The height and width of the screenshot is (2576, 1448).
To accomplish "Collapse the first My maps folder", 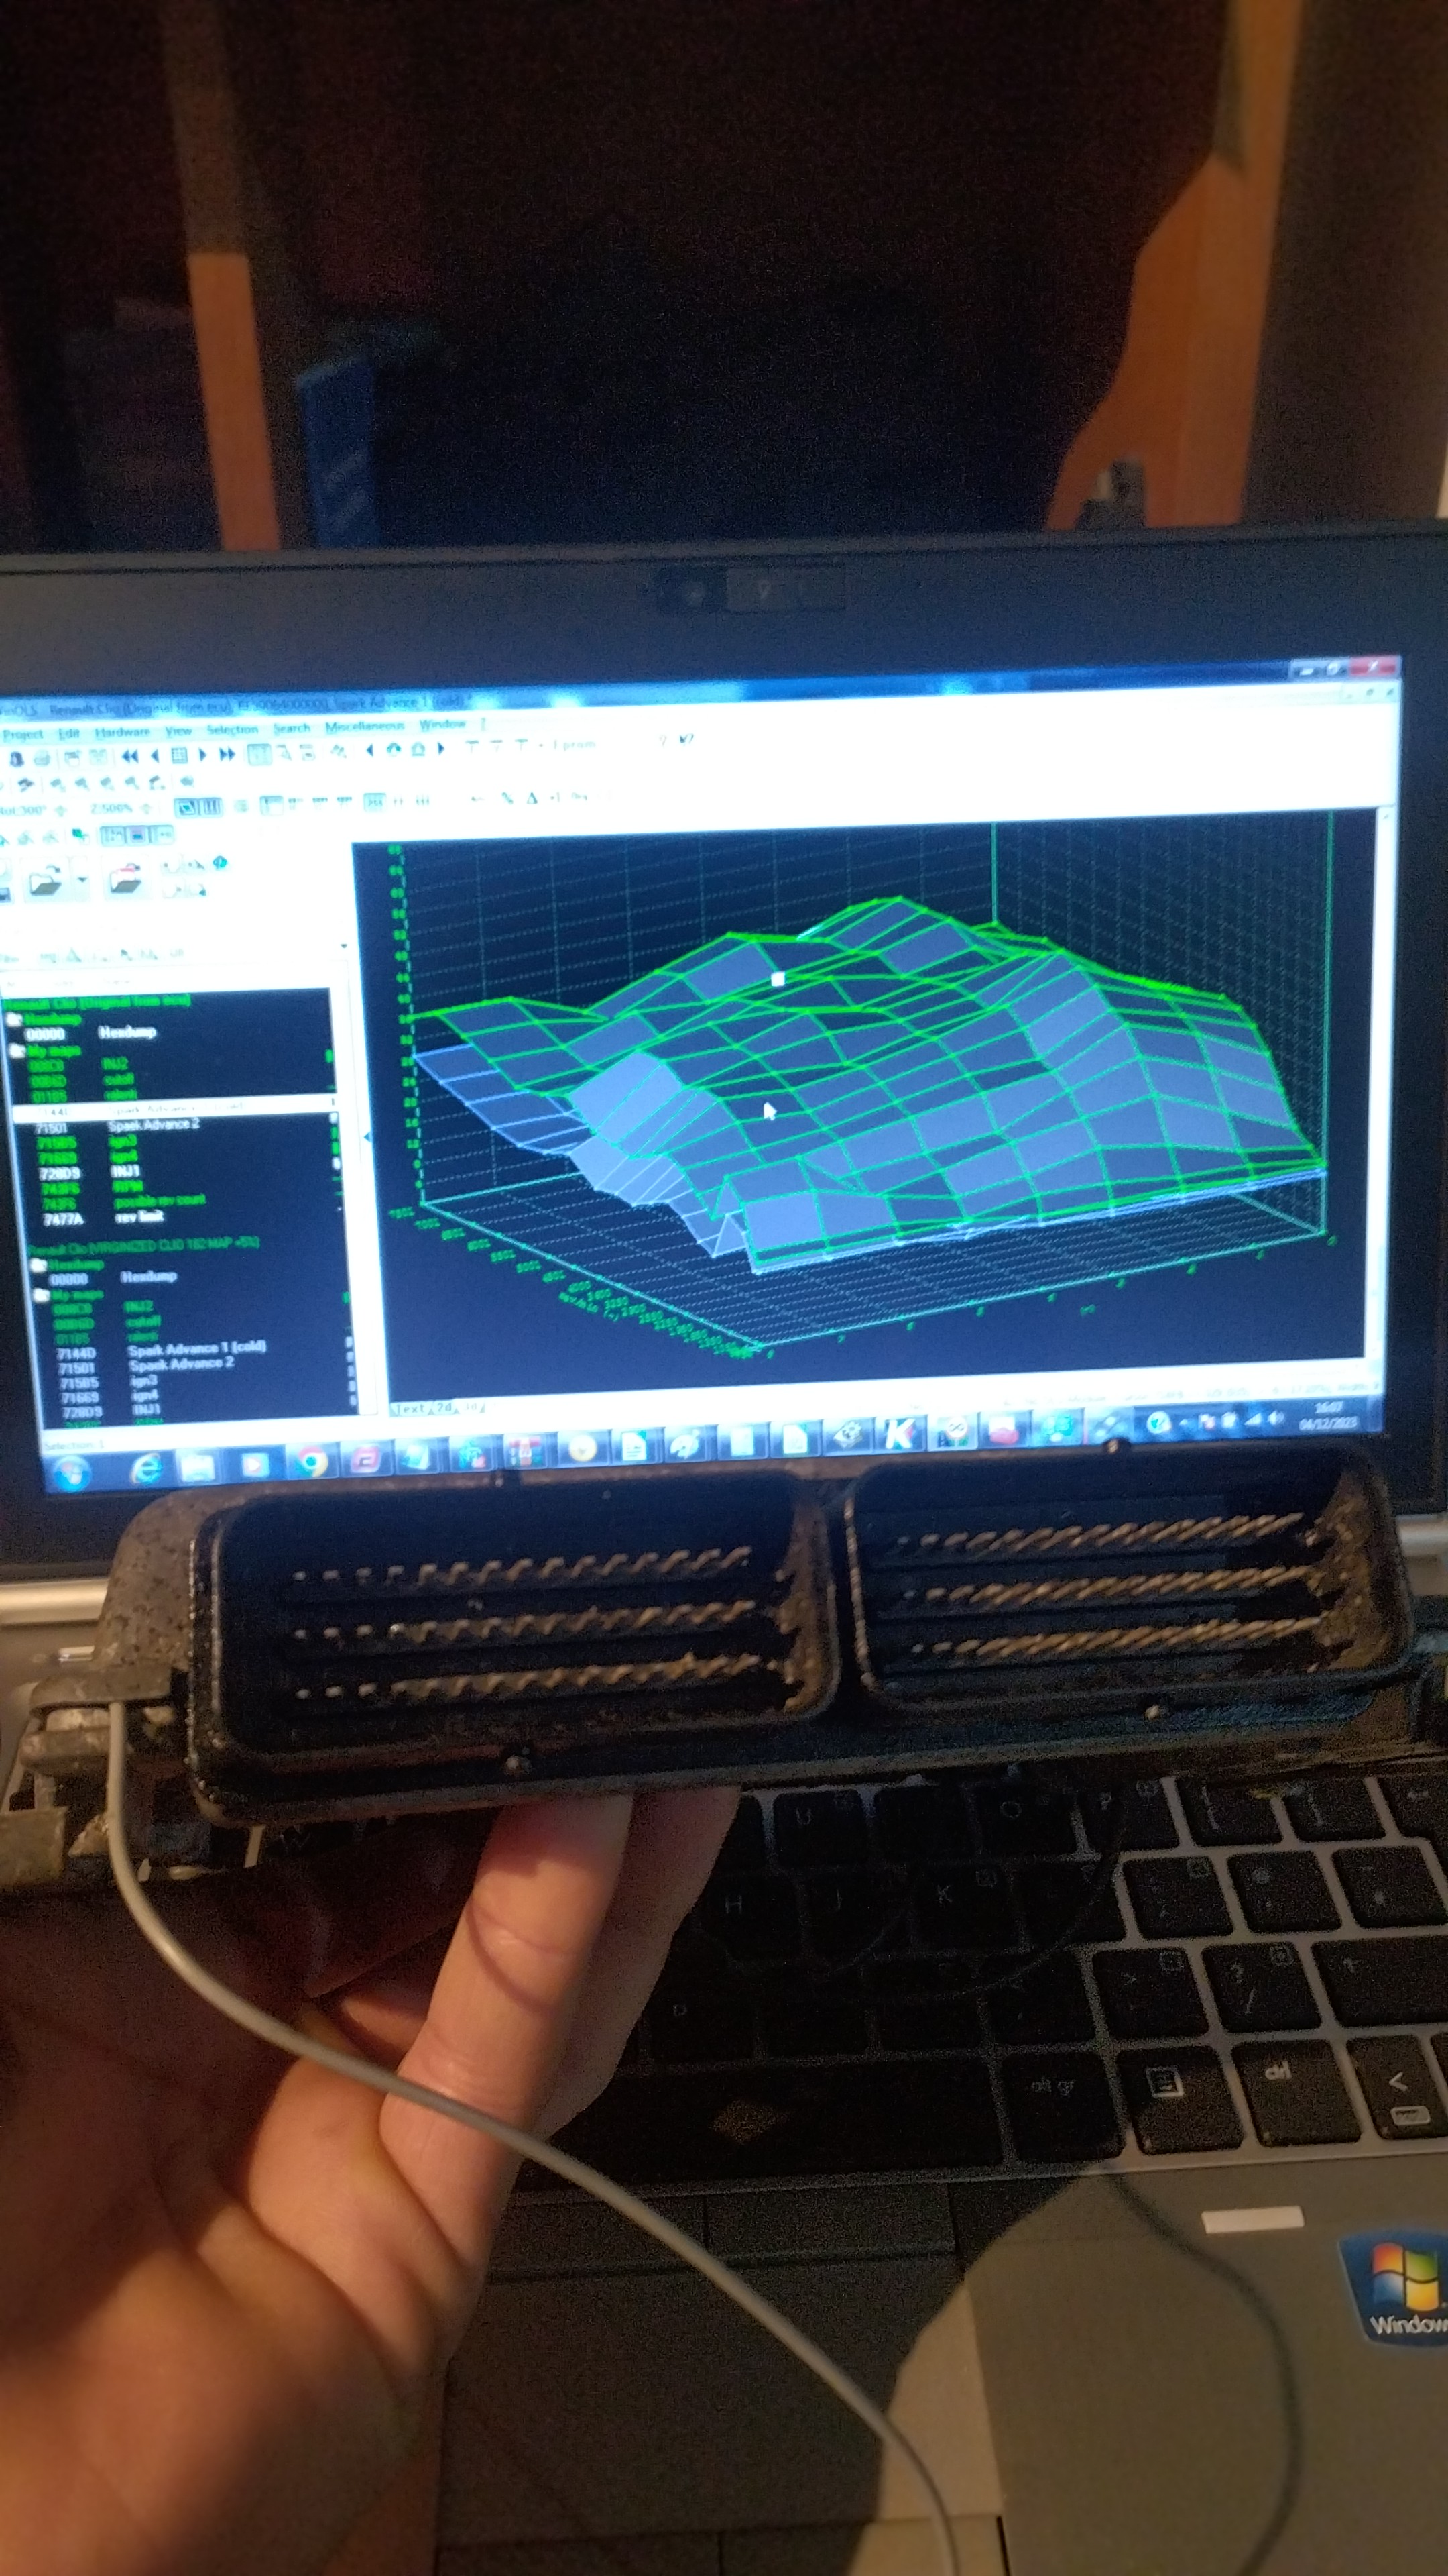I will (x=16, y=1050).
